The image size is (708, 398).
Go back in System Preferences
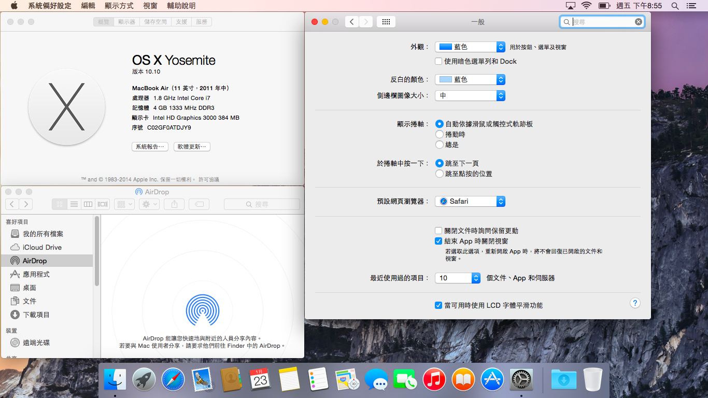[352, 22]
